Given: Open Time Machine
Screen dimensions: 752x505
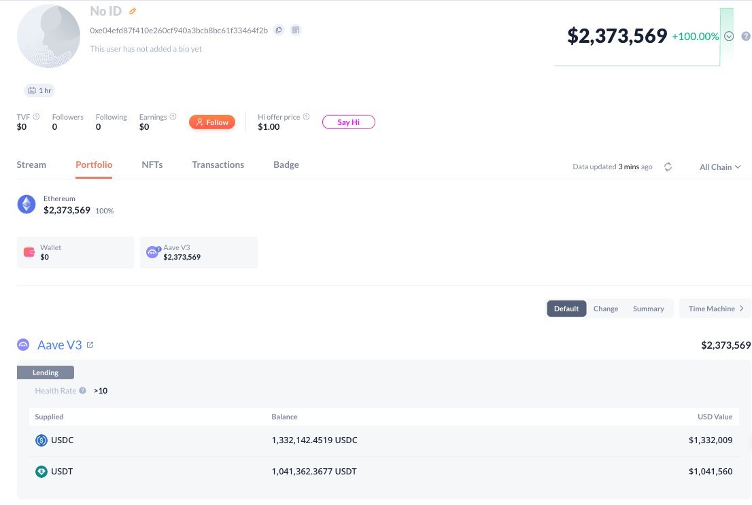Looking at the screenshot, I should pyautogui.click(x=715, y=309).
